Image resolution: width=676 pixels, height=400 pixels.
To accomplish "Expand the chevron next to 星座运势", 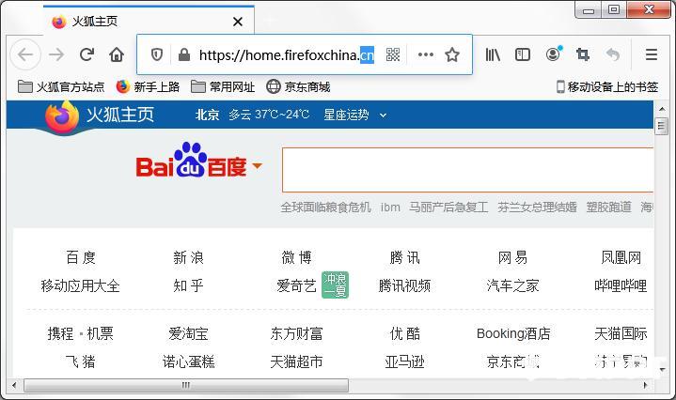I will [383, 115].
